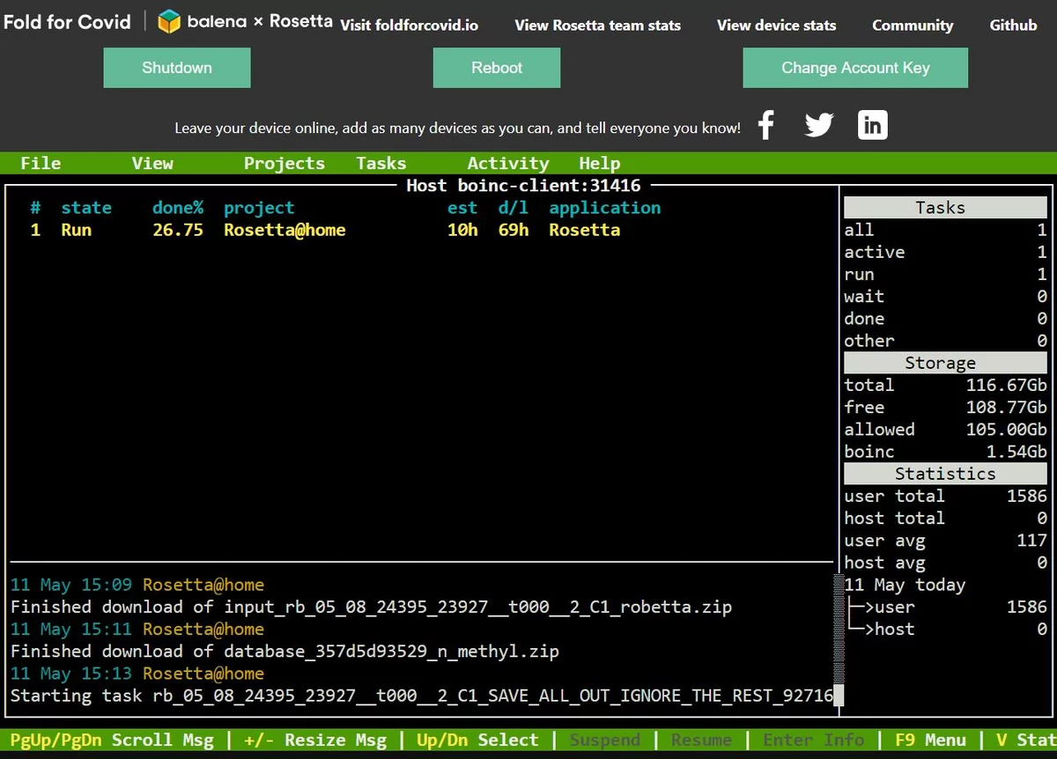Click the 'Finished download of input_rb' log line
This screenshot has height=759, width=1057.
click(371, 607)
